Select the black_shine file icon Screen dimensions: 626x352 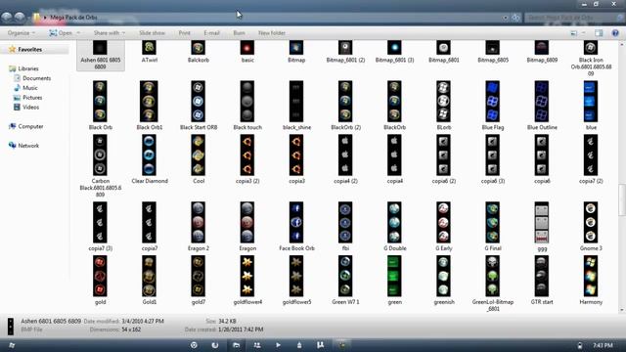(x=296, y=102)
